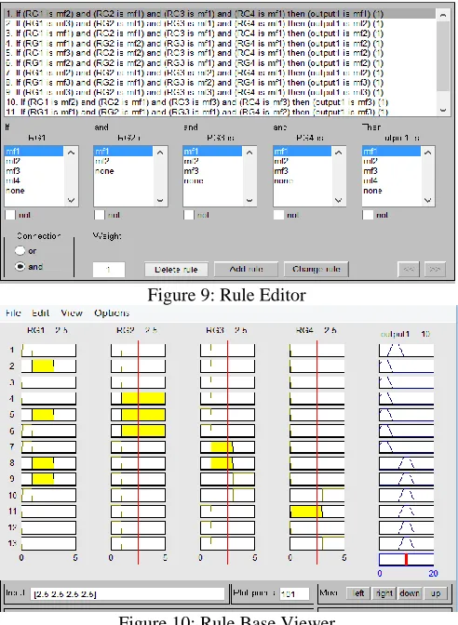Click rule number 11 in Rule Viewer
This screenshot has width=458, height=625.
pos(12,512)
